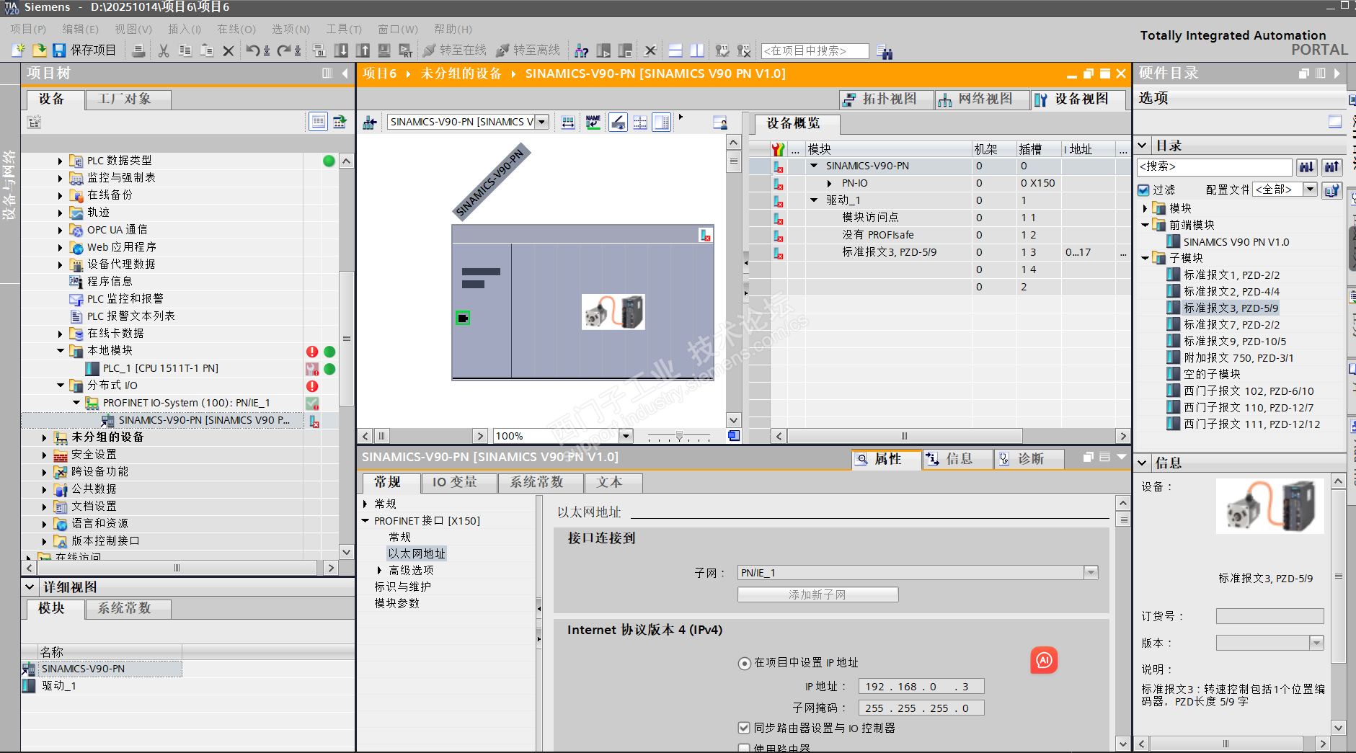Image resolution: width=1356 pixels, height=753 pixels.
Task: Click the 在项目中搜索 search field
Action: coord(815,51)
